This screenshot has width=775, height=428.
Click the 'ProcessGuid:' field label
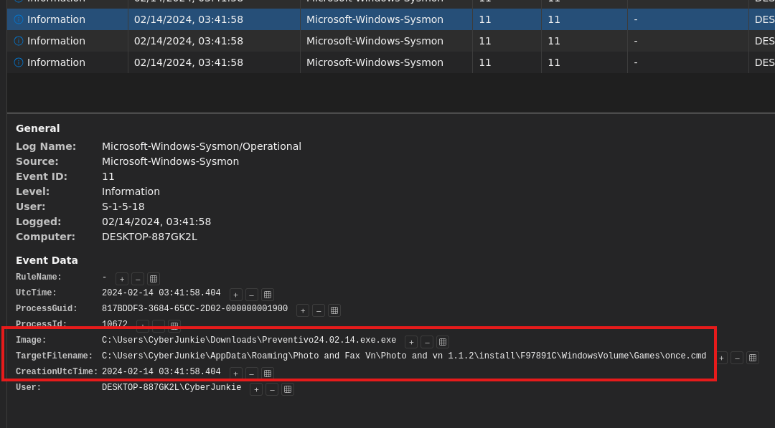(47, 308)
